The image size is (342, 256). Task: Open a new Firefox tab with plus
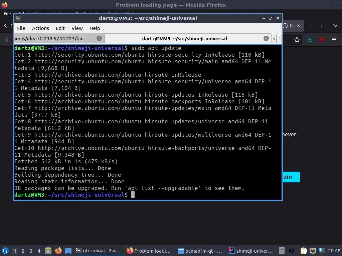(x=322, y=26)
